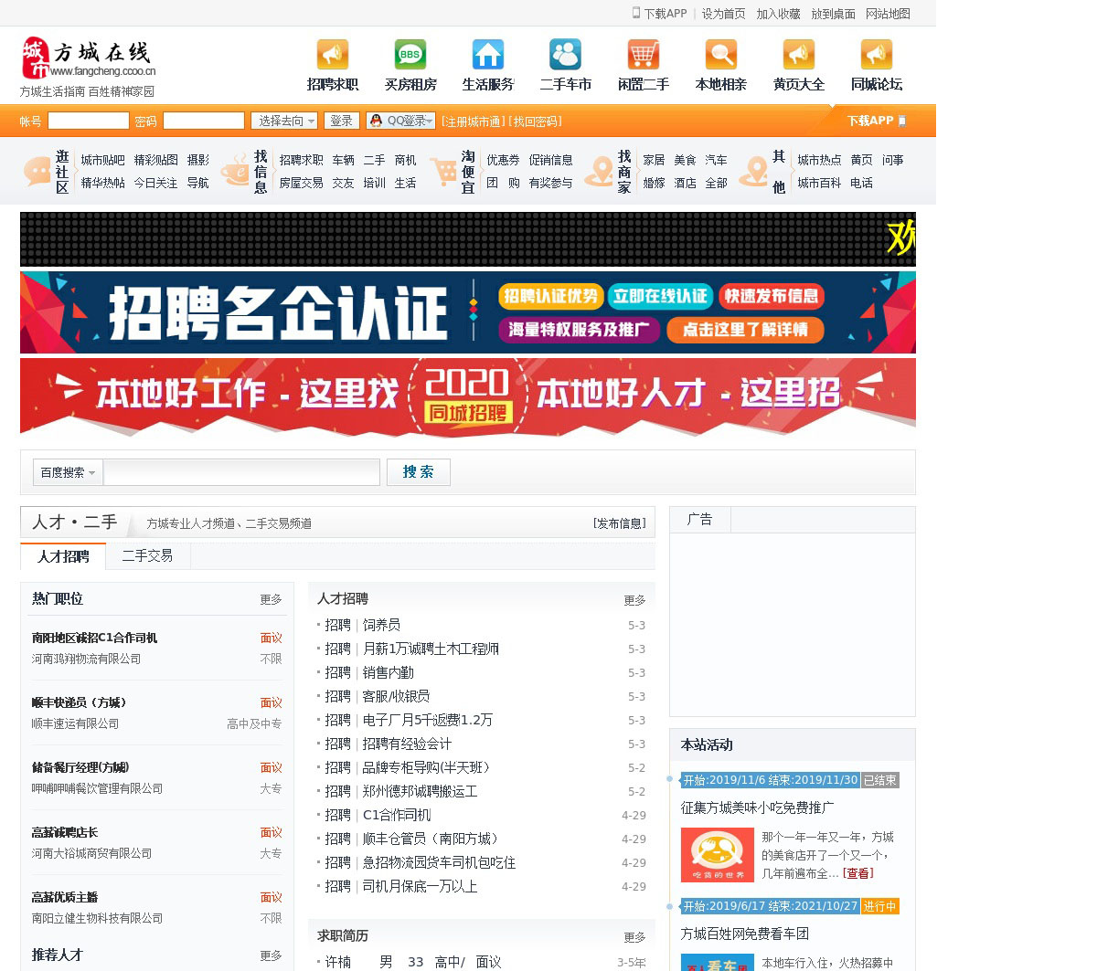1097x971 pixels.
Task: Open the 黄页大全 icon
Action: [x=799, y=55]
